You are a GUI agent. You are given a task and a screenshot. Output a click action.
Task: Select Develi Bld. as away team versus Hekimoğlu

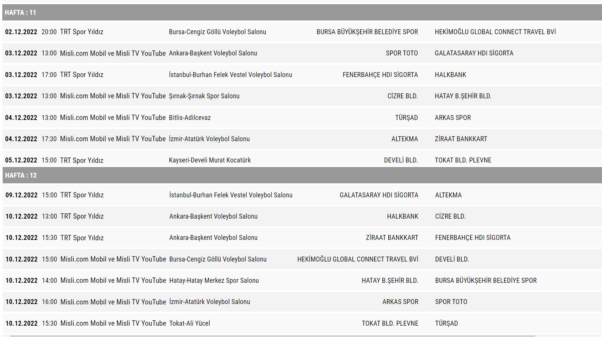pyautogui.click(x=452, y=259)
